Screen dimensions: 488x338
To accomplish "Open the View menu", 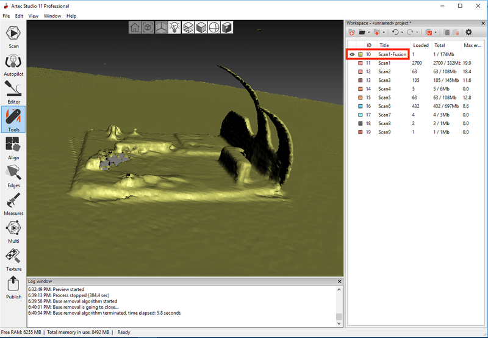I will click(x=33, y=15).
